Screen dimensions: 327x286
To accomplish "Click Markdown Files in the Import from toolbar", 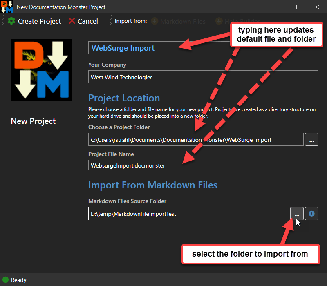I will (183, 21).
